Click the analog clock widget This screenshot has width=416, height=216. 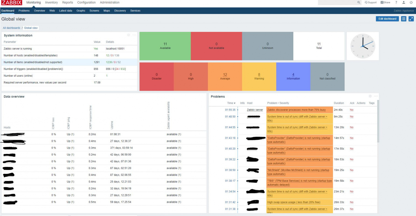363,46
